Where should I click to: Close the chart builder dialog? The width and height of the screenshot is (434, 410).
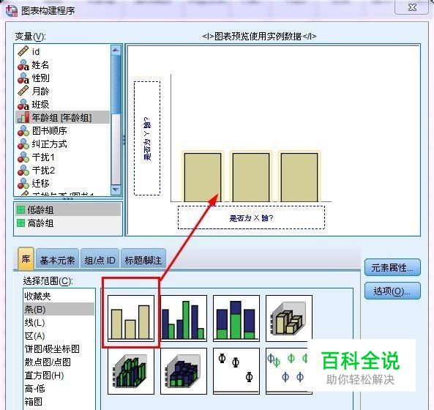pos(412,7)
